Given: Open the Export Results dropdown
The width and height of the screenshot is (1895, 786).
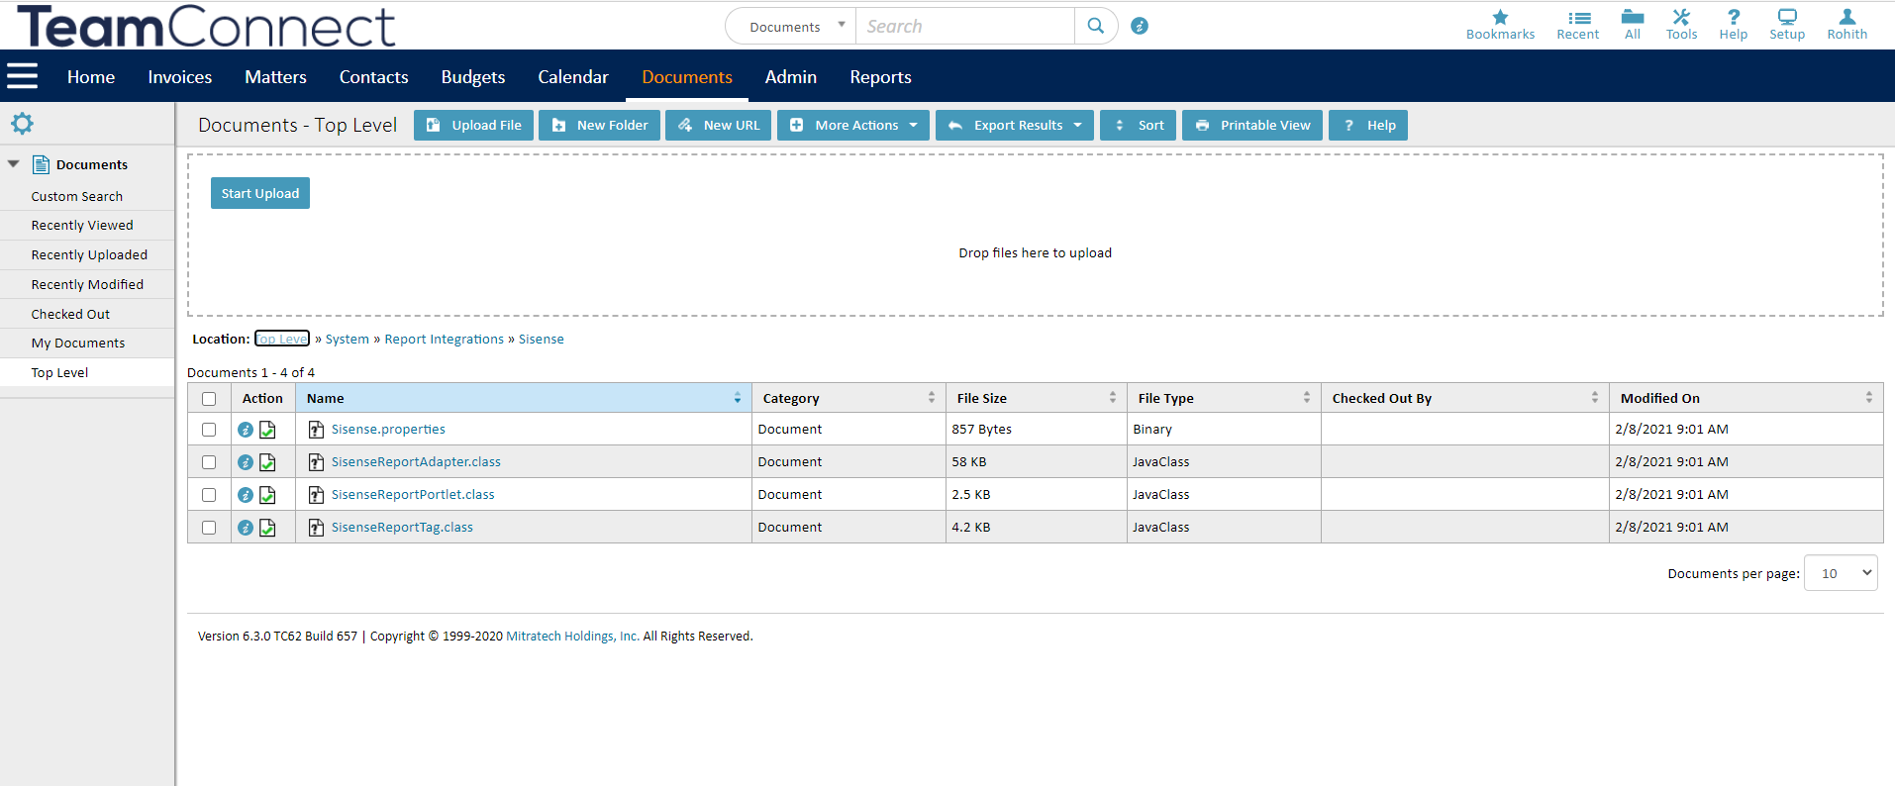Looking at the screenshot, I should point(1015,126).
